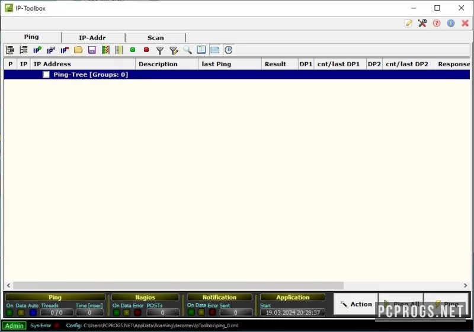Click the Threads value 0 / 0
The image size is (474, 332).
pyautogui.click(x=56, y=312)
